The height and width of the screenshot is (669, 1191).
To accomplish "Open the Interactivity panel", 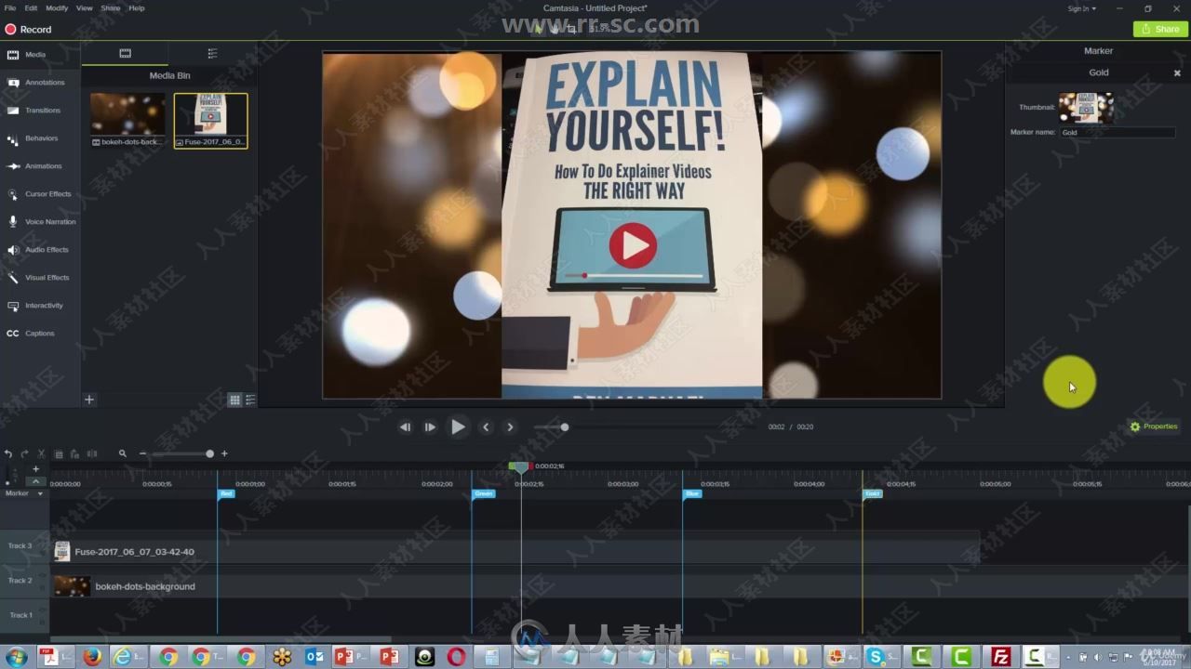I will tap(40, 306).
